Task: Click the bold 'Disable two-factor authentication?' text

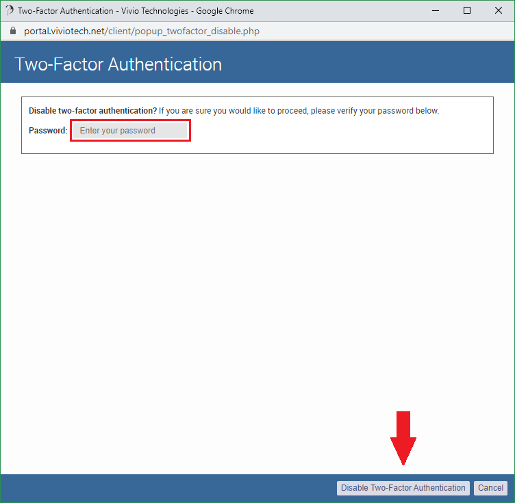Action: point(92,111)
